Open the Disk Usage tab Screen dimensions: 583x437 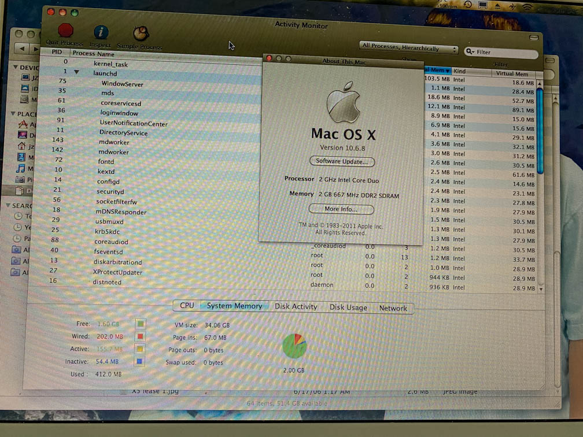click(x=348, y=308)
